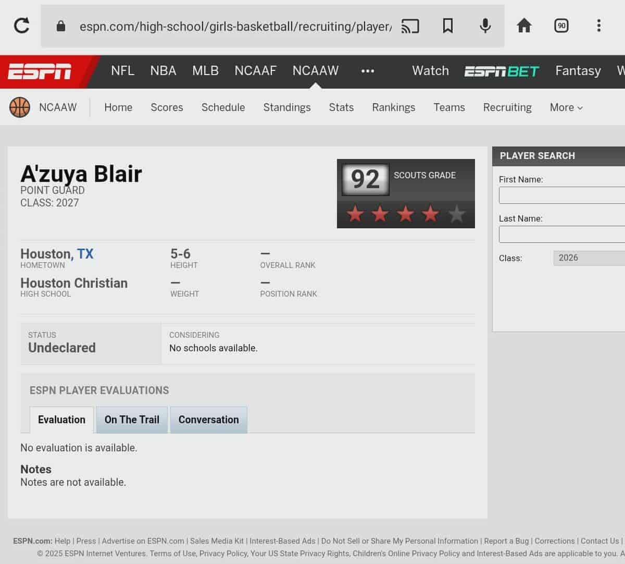Click the ESPN logo
The image size is (625, 564).
point(40,71)
